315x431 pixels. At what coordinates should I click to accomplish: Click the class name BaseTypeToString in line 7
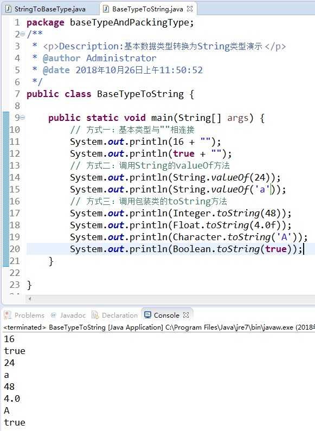pos(140,94)
